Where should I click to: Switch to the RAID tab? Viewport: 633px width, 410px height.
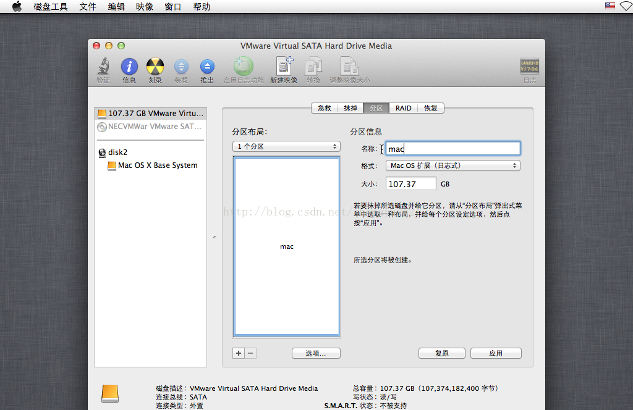(x=404, y=108)
